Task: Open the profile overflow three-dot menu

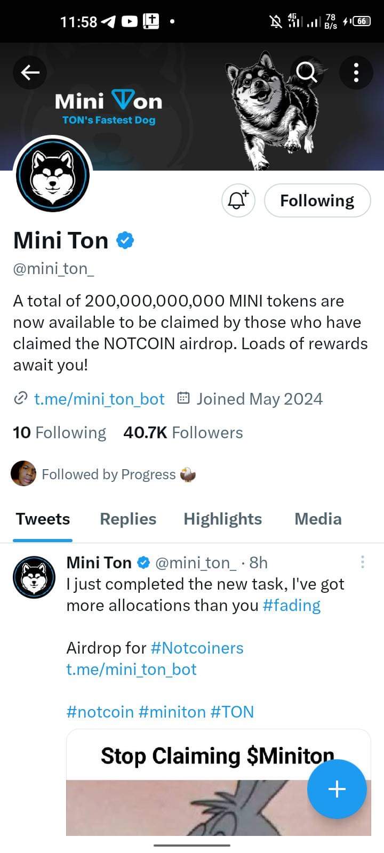Action: (x=356, y=72)
